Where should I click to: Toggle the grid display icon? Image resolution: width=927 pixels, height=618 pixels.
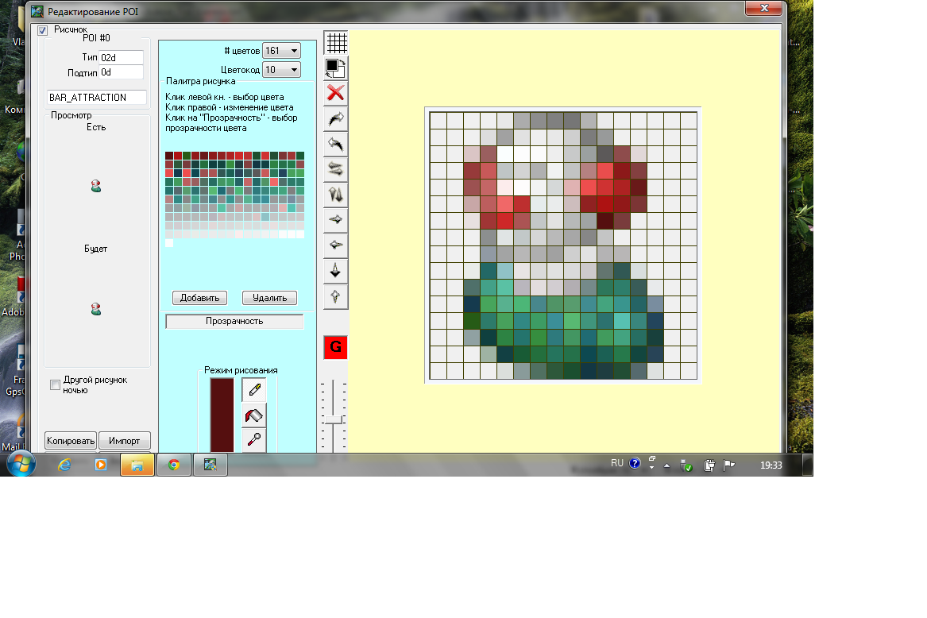tap(337, 43)
